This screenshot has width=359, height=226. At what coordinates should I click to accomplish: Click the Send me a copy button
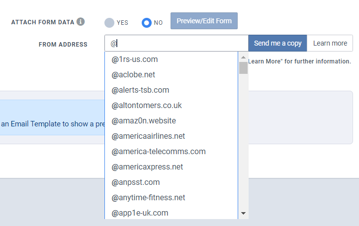(277, 43)
